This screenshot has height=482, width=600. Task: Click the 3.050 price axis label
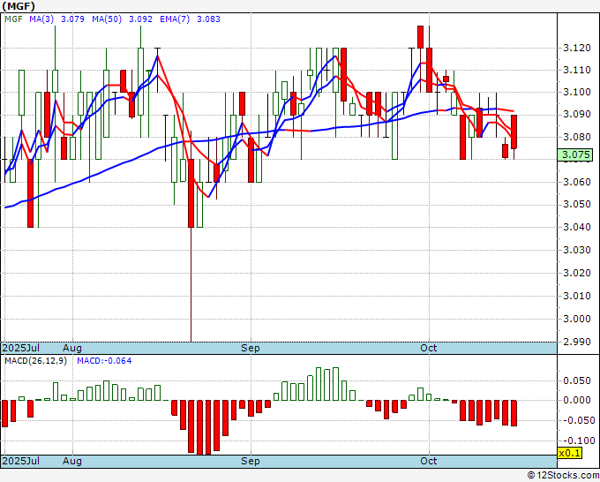(x=577, y=205)
